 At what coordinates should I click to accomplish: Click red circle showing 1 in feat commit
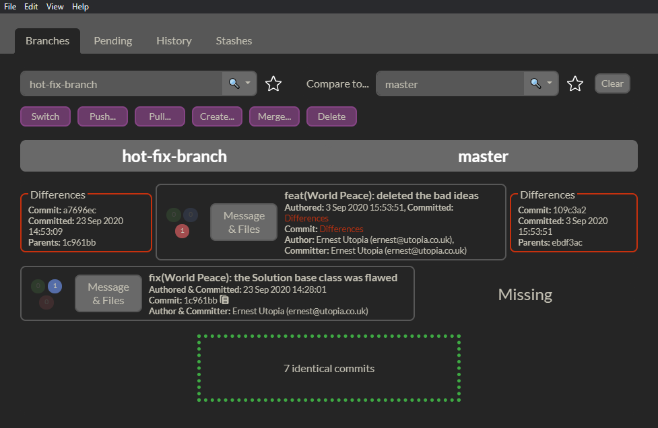click(x=182, y=231)
